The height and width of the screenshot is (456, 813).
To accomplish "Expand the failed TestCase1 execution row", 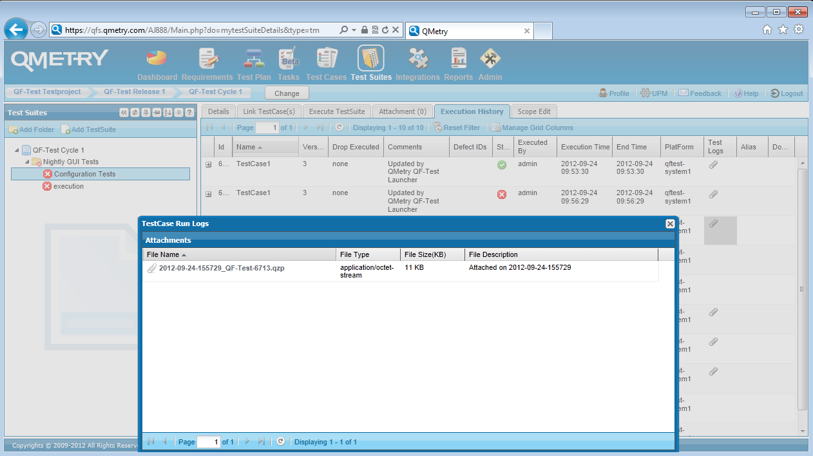I will (208, 194).
